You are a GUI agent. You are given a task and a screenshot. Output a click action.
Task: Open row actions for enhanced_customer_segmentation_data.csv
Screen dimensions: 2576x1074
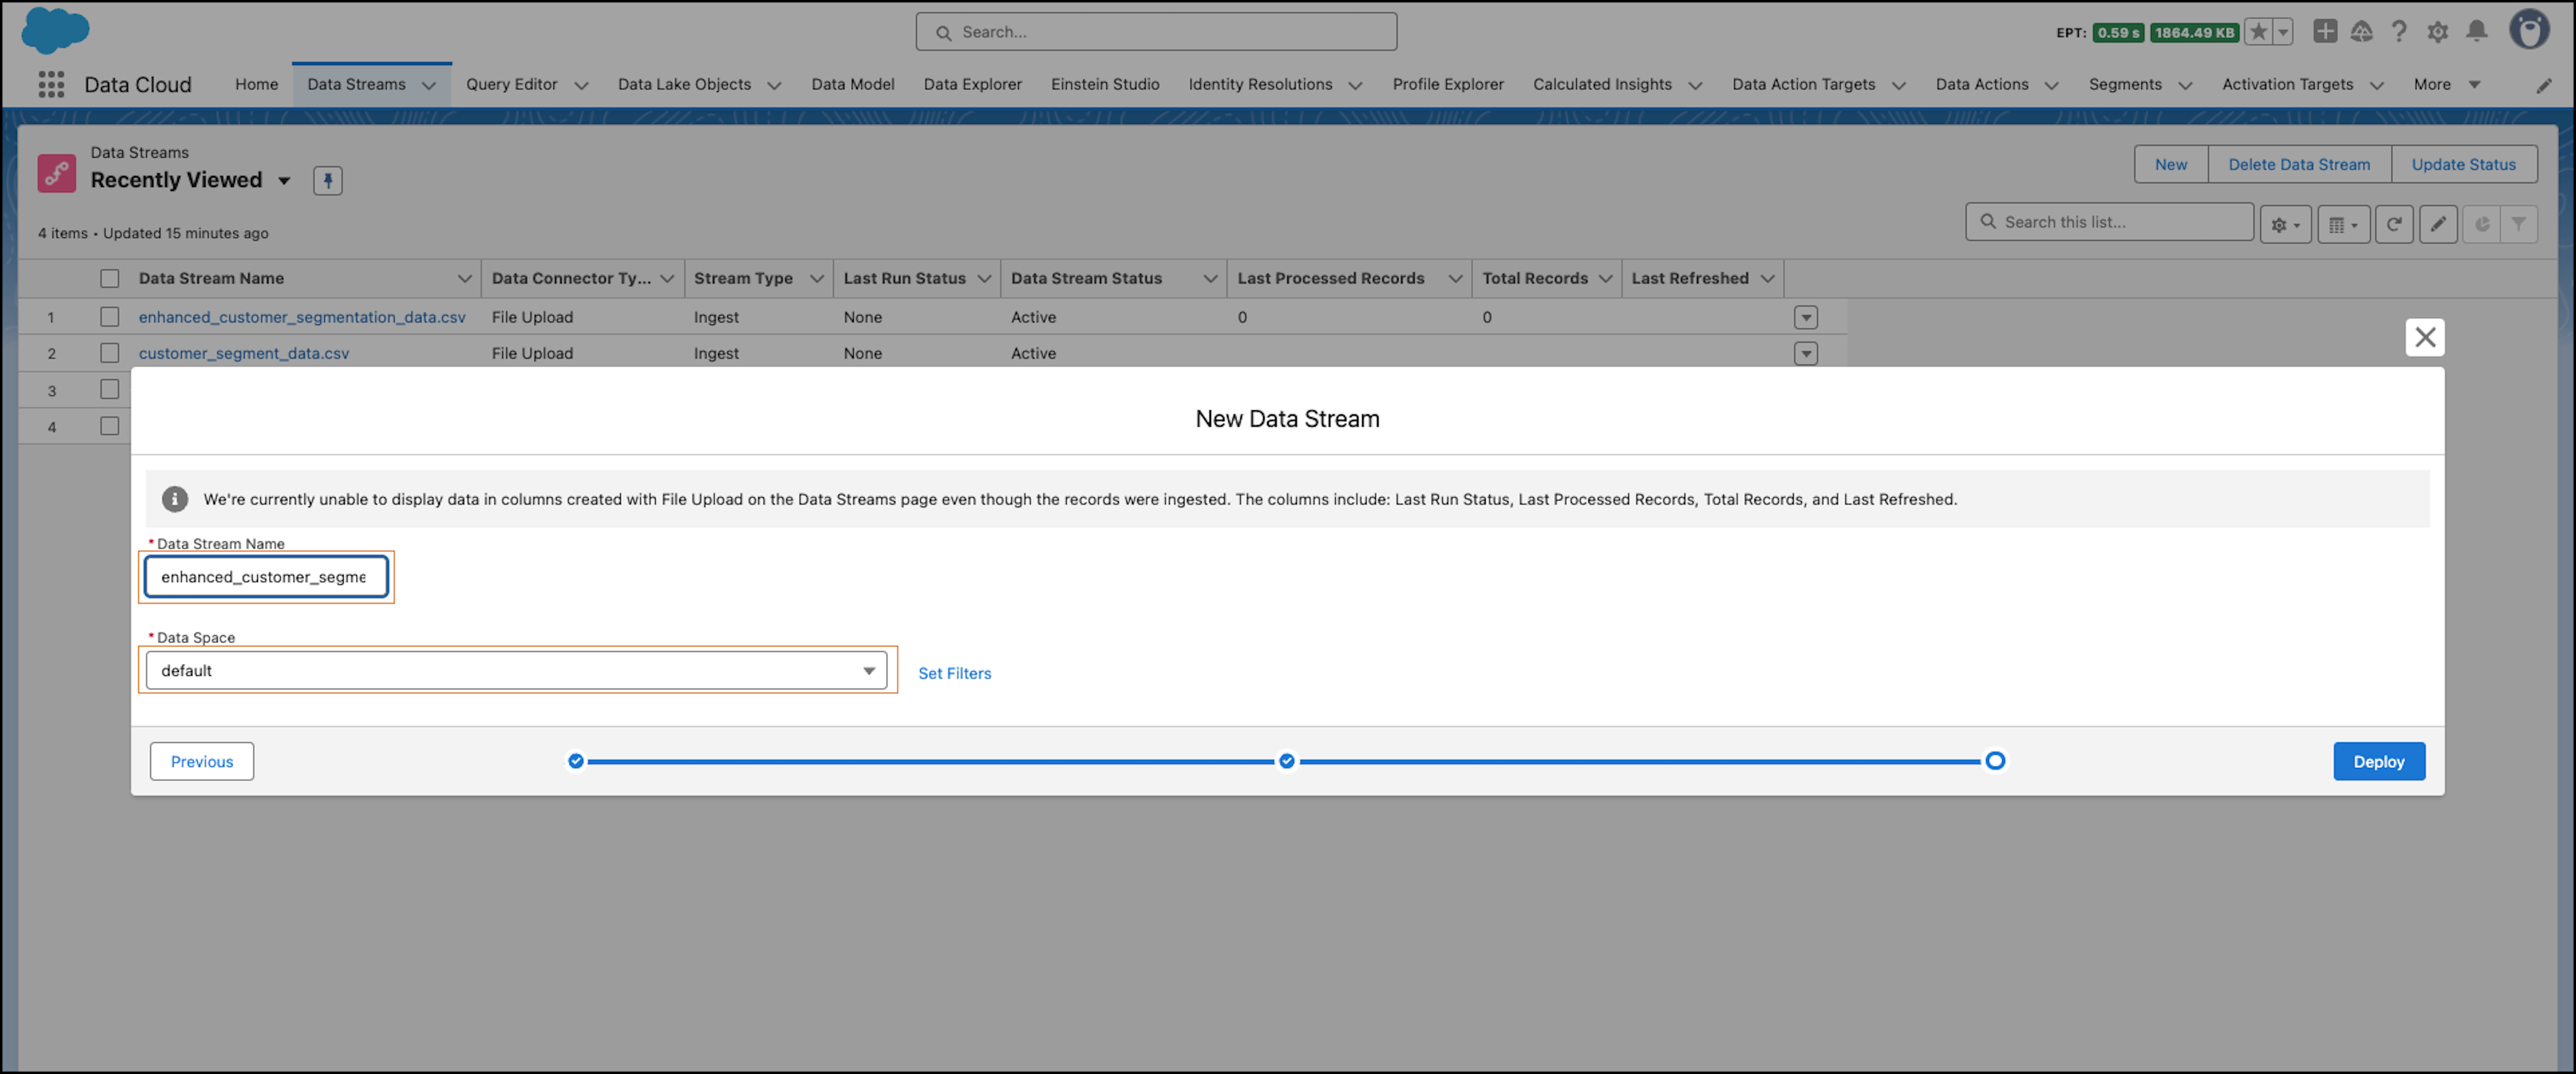(1805, 318)
